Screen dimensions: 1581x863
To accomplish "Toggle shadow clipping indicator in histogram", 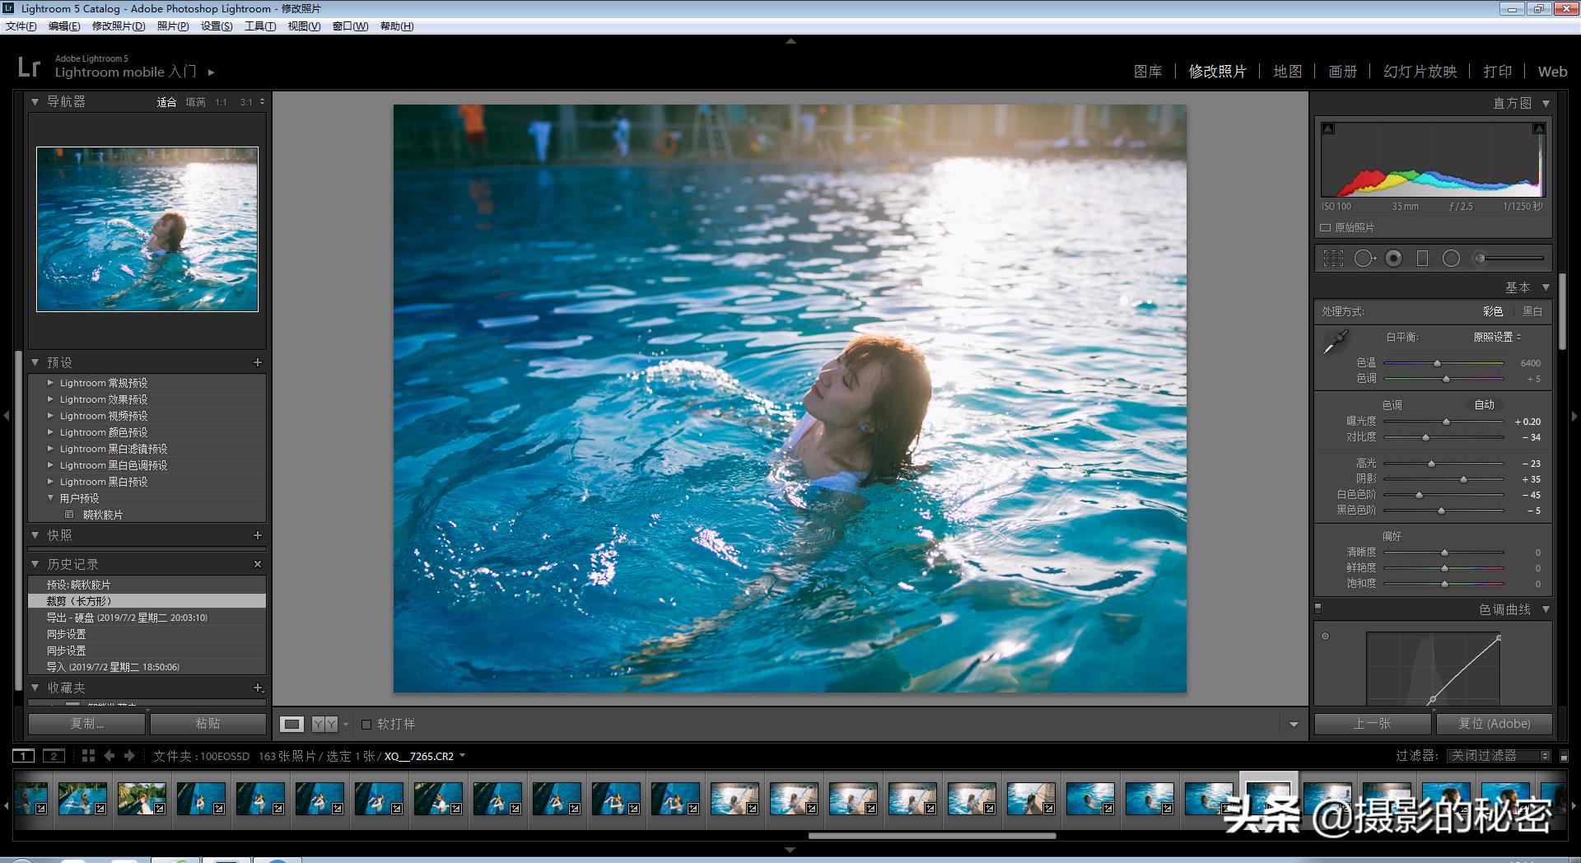I will 1328,128.
